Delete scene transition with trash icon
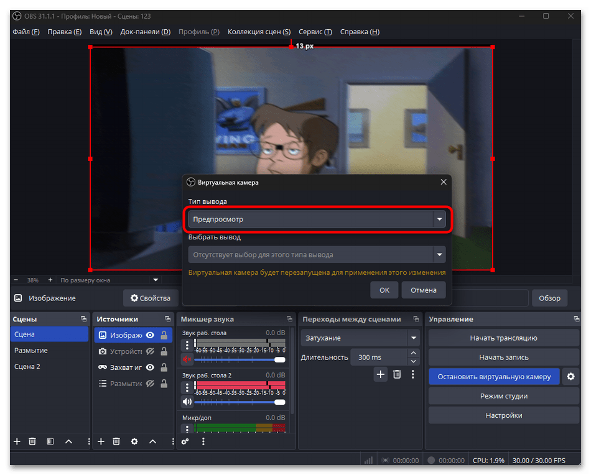The width and height of the screenshot is (591, 475). point(397,374)
